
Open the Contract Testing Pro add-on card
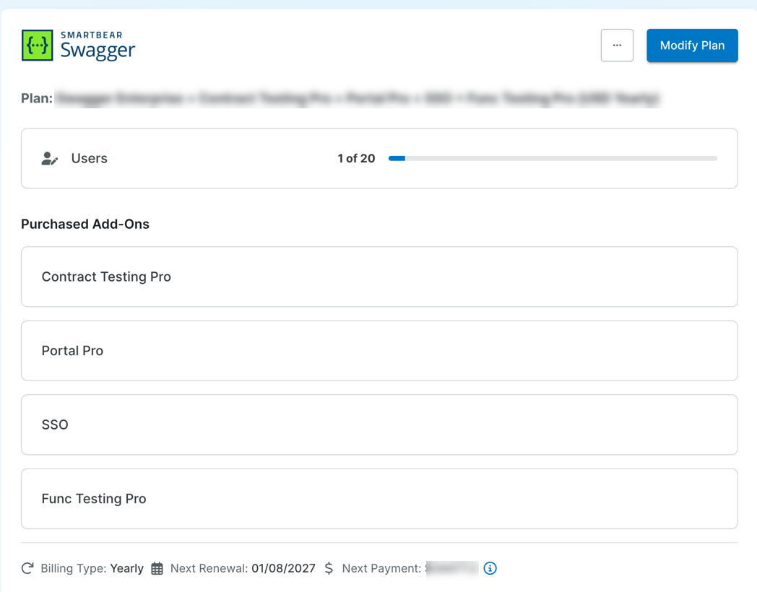(x=379, y=277)
